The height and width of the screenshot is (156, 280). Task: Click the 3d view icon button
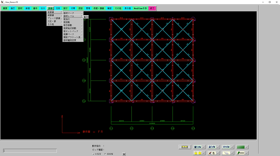[124, 154]
